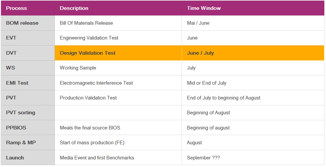326x167 pixels.
Task: Select the WS process cell
Action: (x=11, y=68)
